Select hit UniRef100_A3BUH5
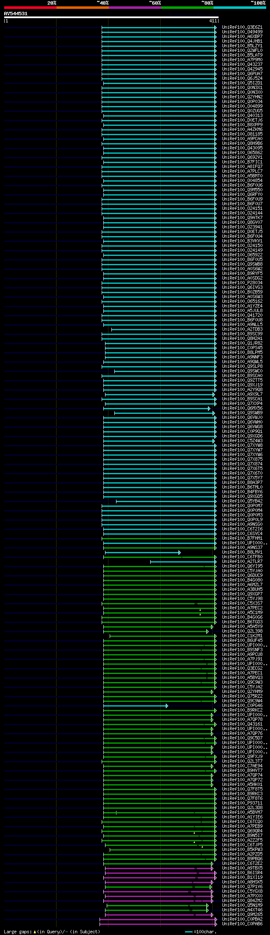 (242, 590)
